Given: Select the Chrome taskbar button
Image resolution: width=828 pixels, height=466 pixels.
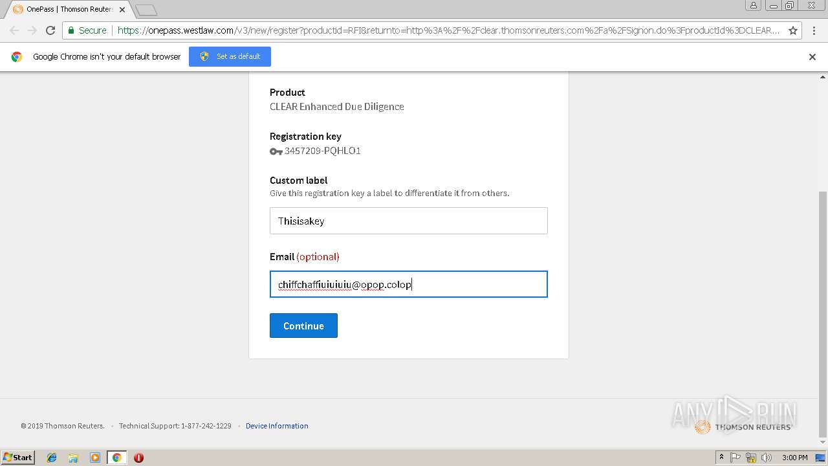Looking at the screenshot, I should (x=116, y=458).
